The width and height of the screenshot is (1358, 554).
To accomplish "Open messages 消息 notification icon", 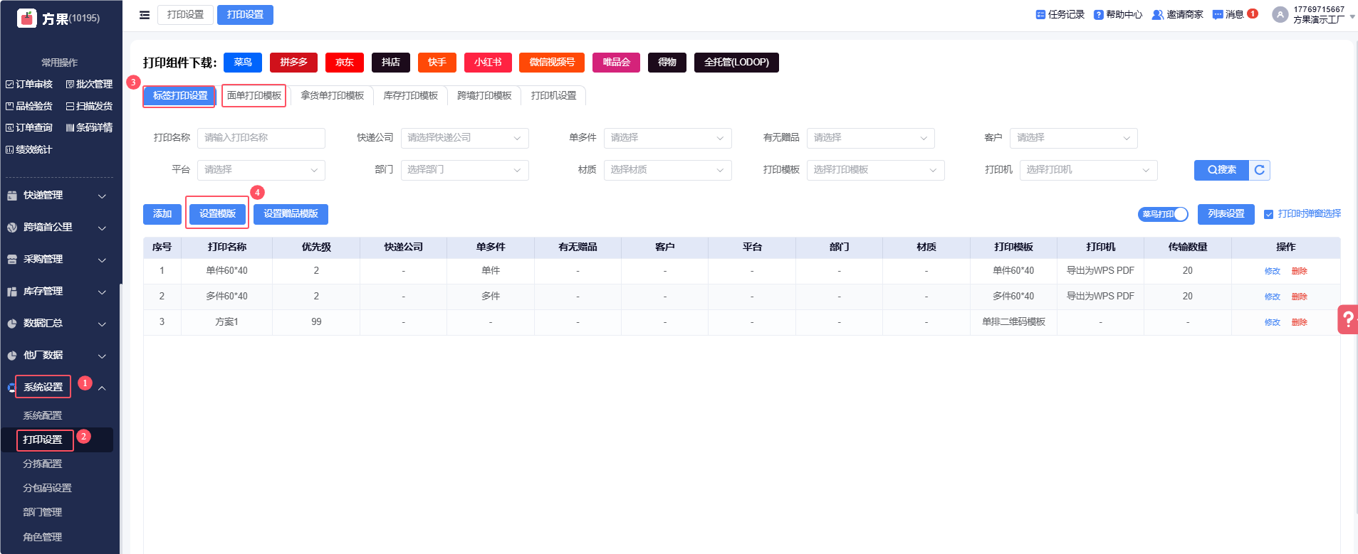I will 1218,14.
